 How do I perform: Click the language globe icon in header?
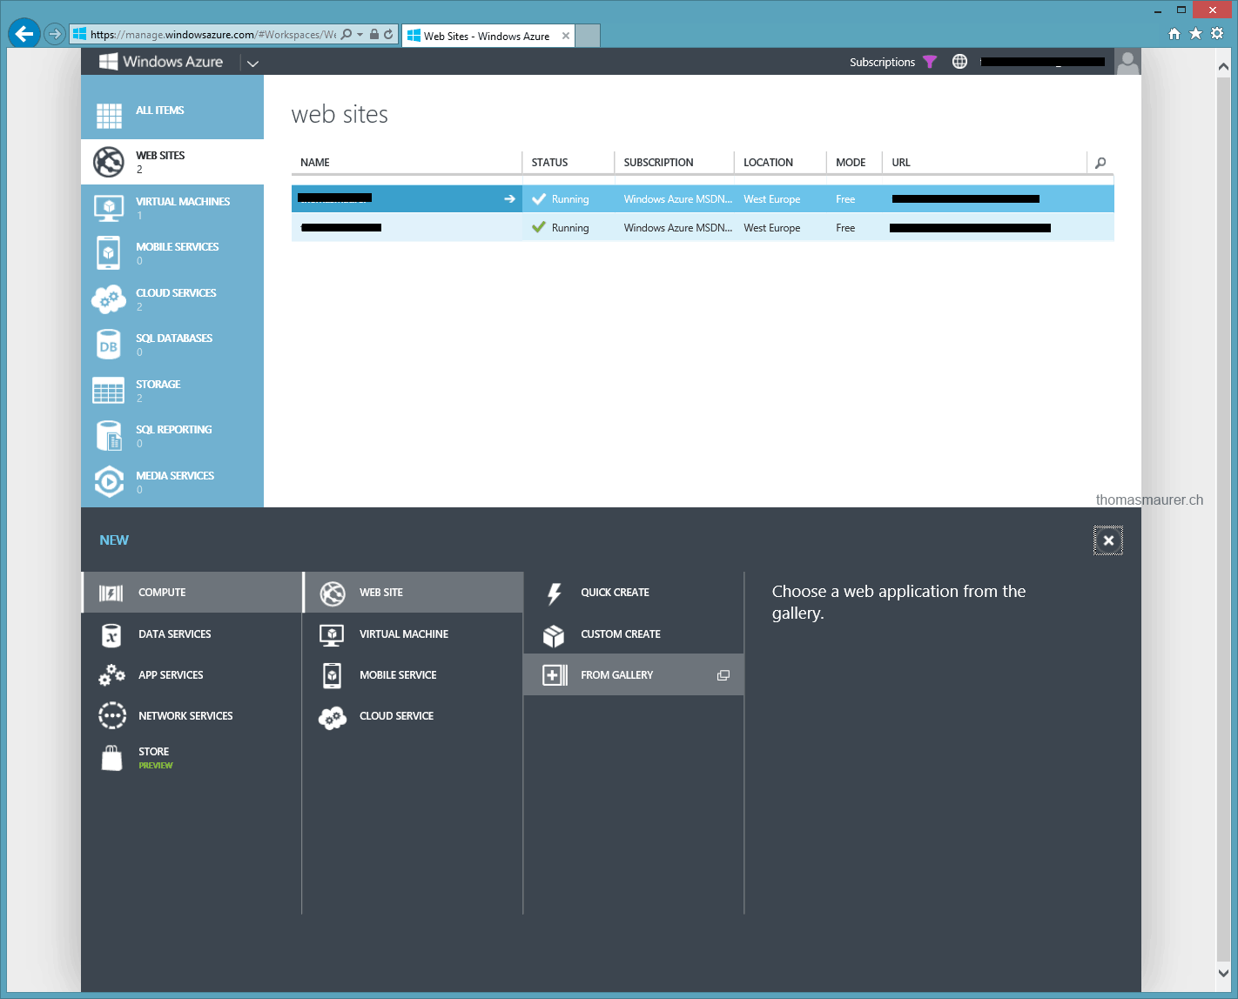click(959, 62)
